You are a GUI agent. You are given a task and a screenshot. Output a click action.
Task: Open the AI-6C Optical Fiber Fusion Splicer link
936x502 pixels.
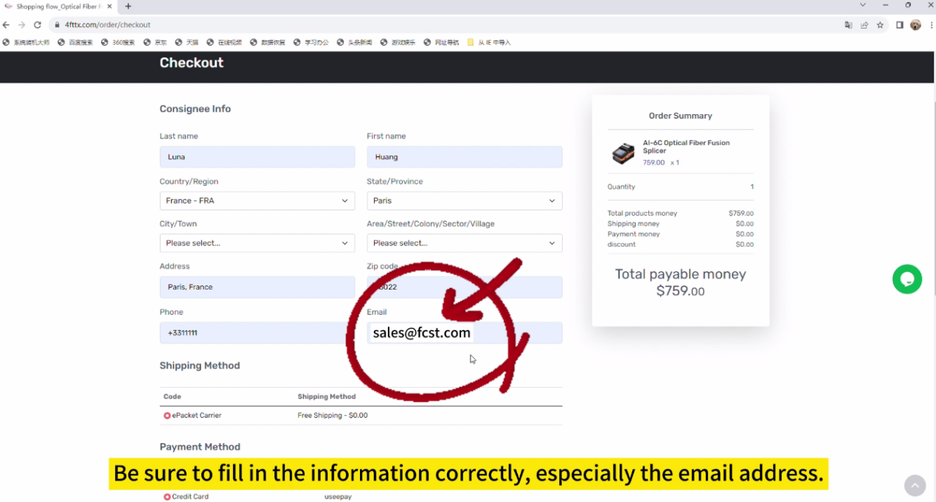pyautogui.click(x=685, y=147)
